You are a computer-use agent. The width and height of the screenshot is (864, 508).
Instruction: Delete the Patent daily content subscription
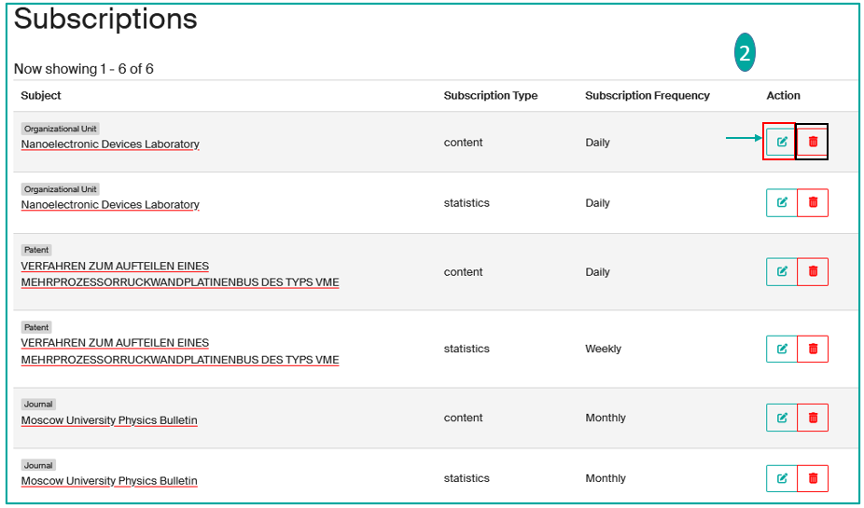(813, 271)
